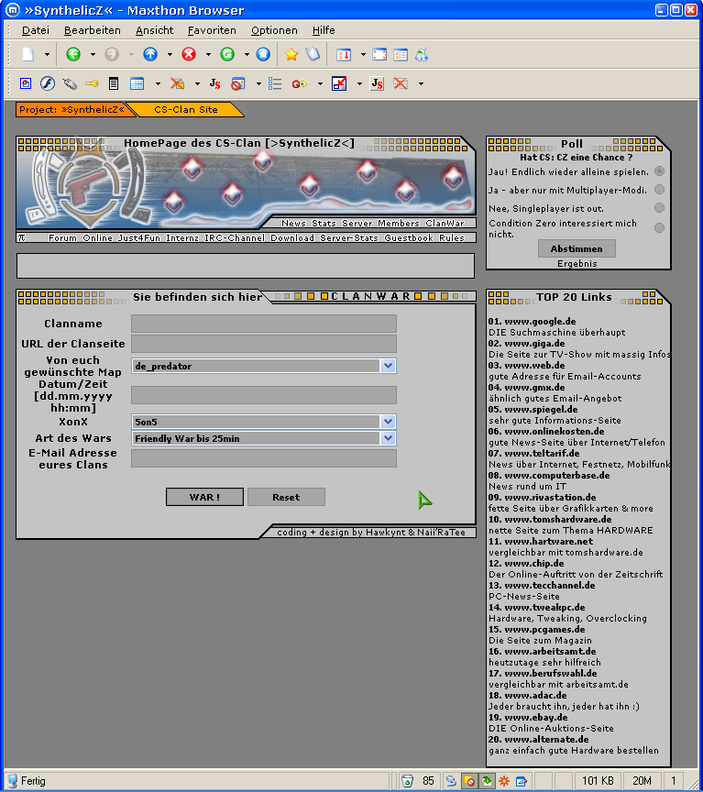Click the Datum/Zeit input field
This screenshot has height=792, width=703.
(x=264, y=395)
